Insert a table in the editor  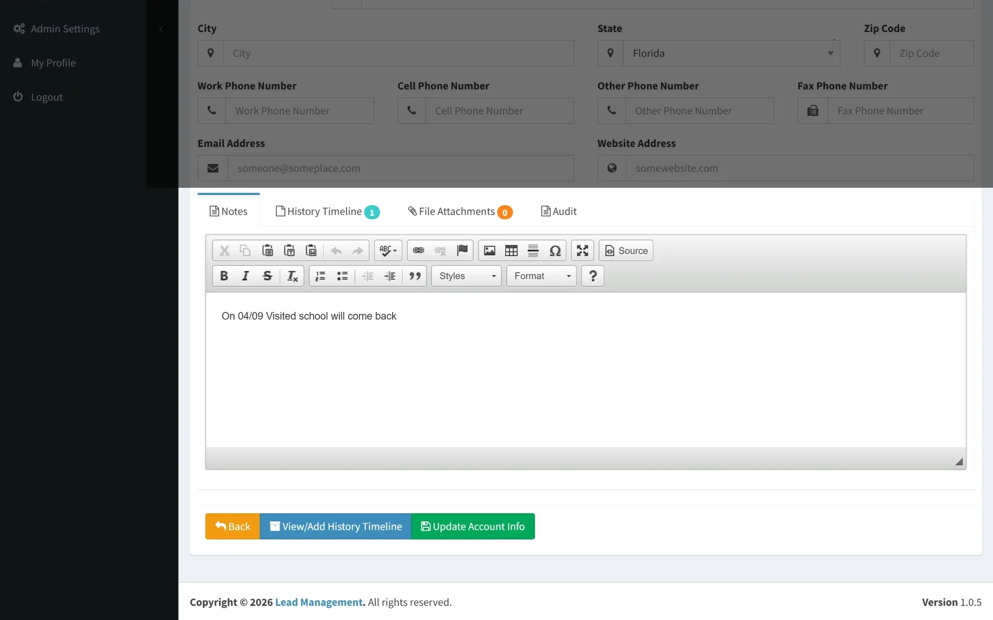pos(511,251)
